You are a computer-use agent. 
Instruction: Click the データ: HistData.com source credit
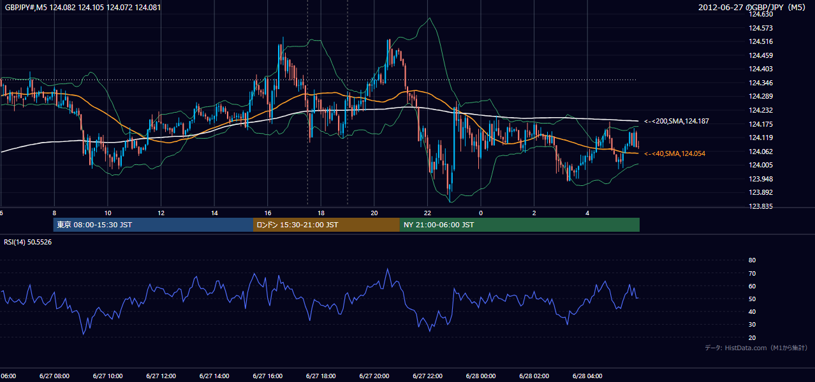click(x=756, y=348)
